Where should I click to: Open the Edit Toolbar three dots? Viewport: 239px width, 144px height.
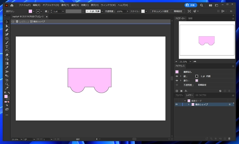(x=7, y=115)
